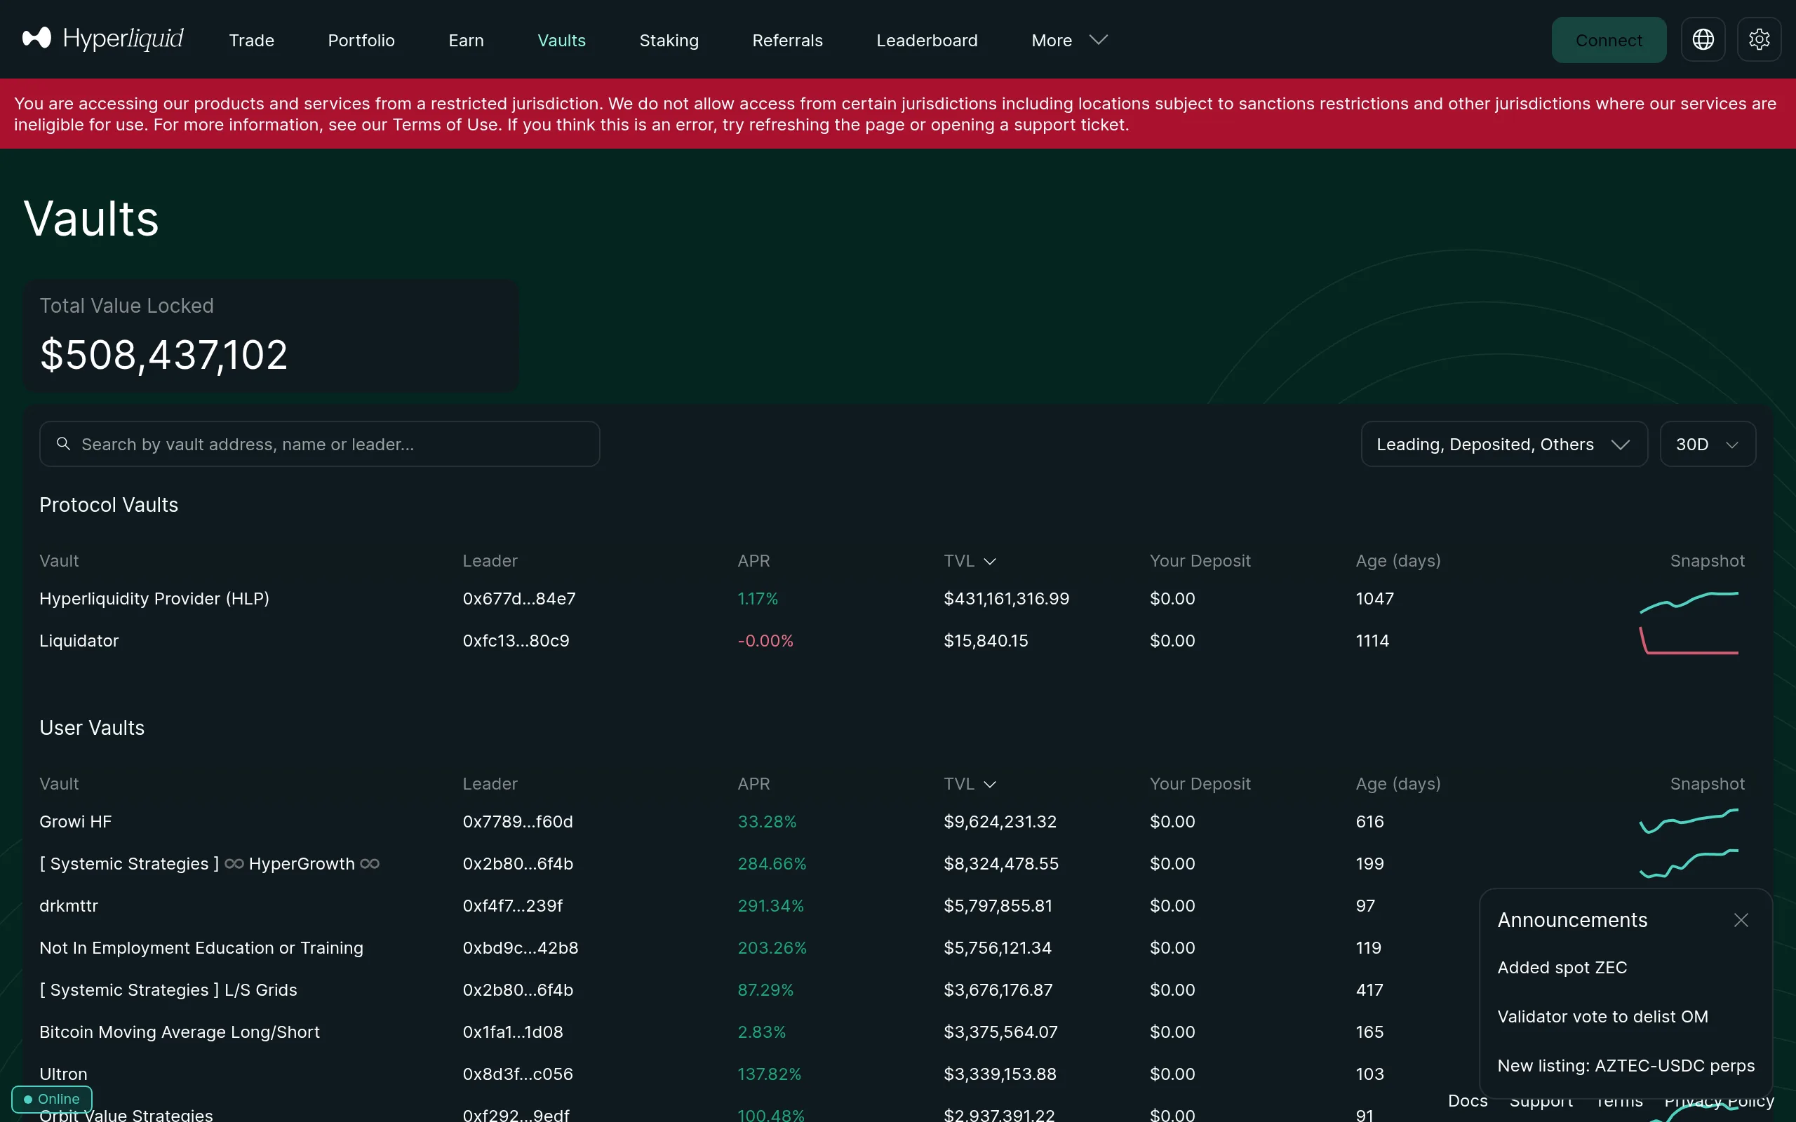Open the Leading, Deposited, Others filter

[1503, 444]
